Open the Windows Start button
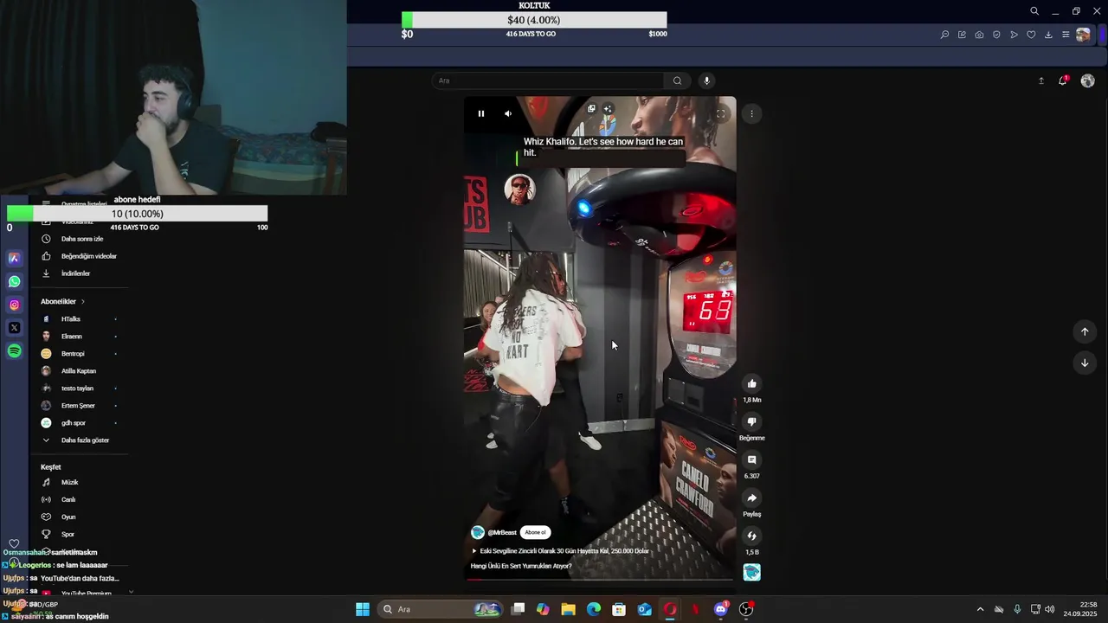 [363, 609]
